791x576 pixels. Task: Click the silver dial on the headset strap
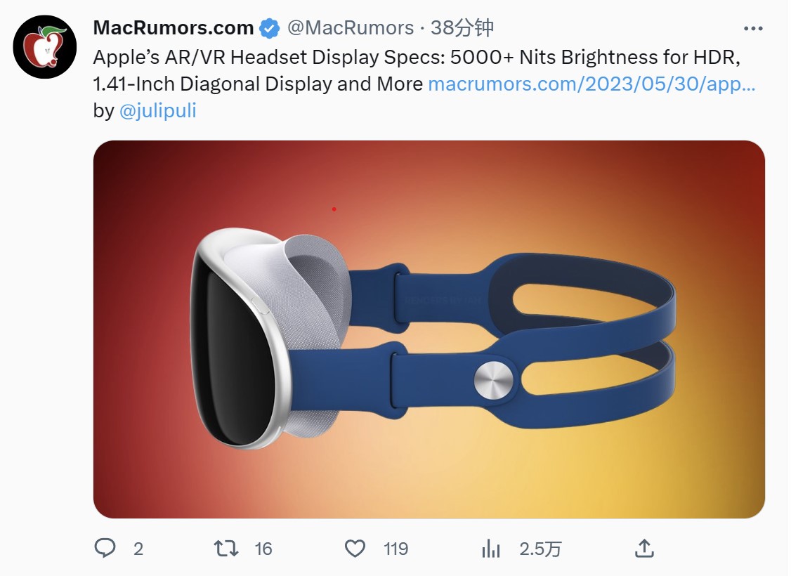493,381
